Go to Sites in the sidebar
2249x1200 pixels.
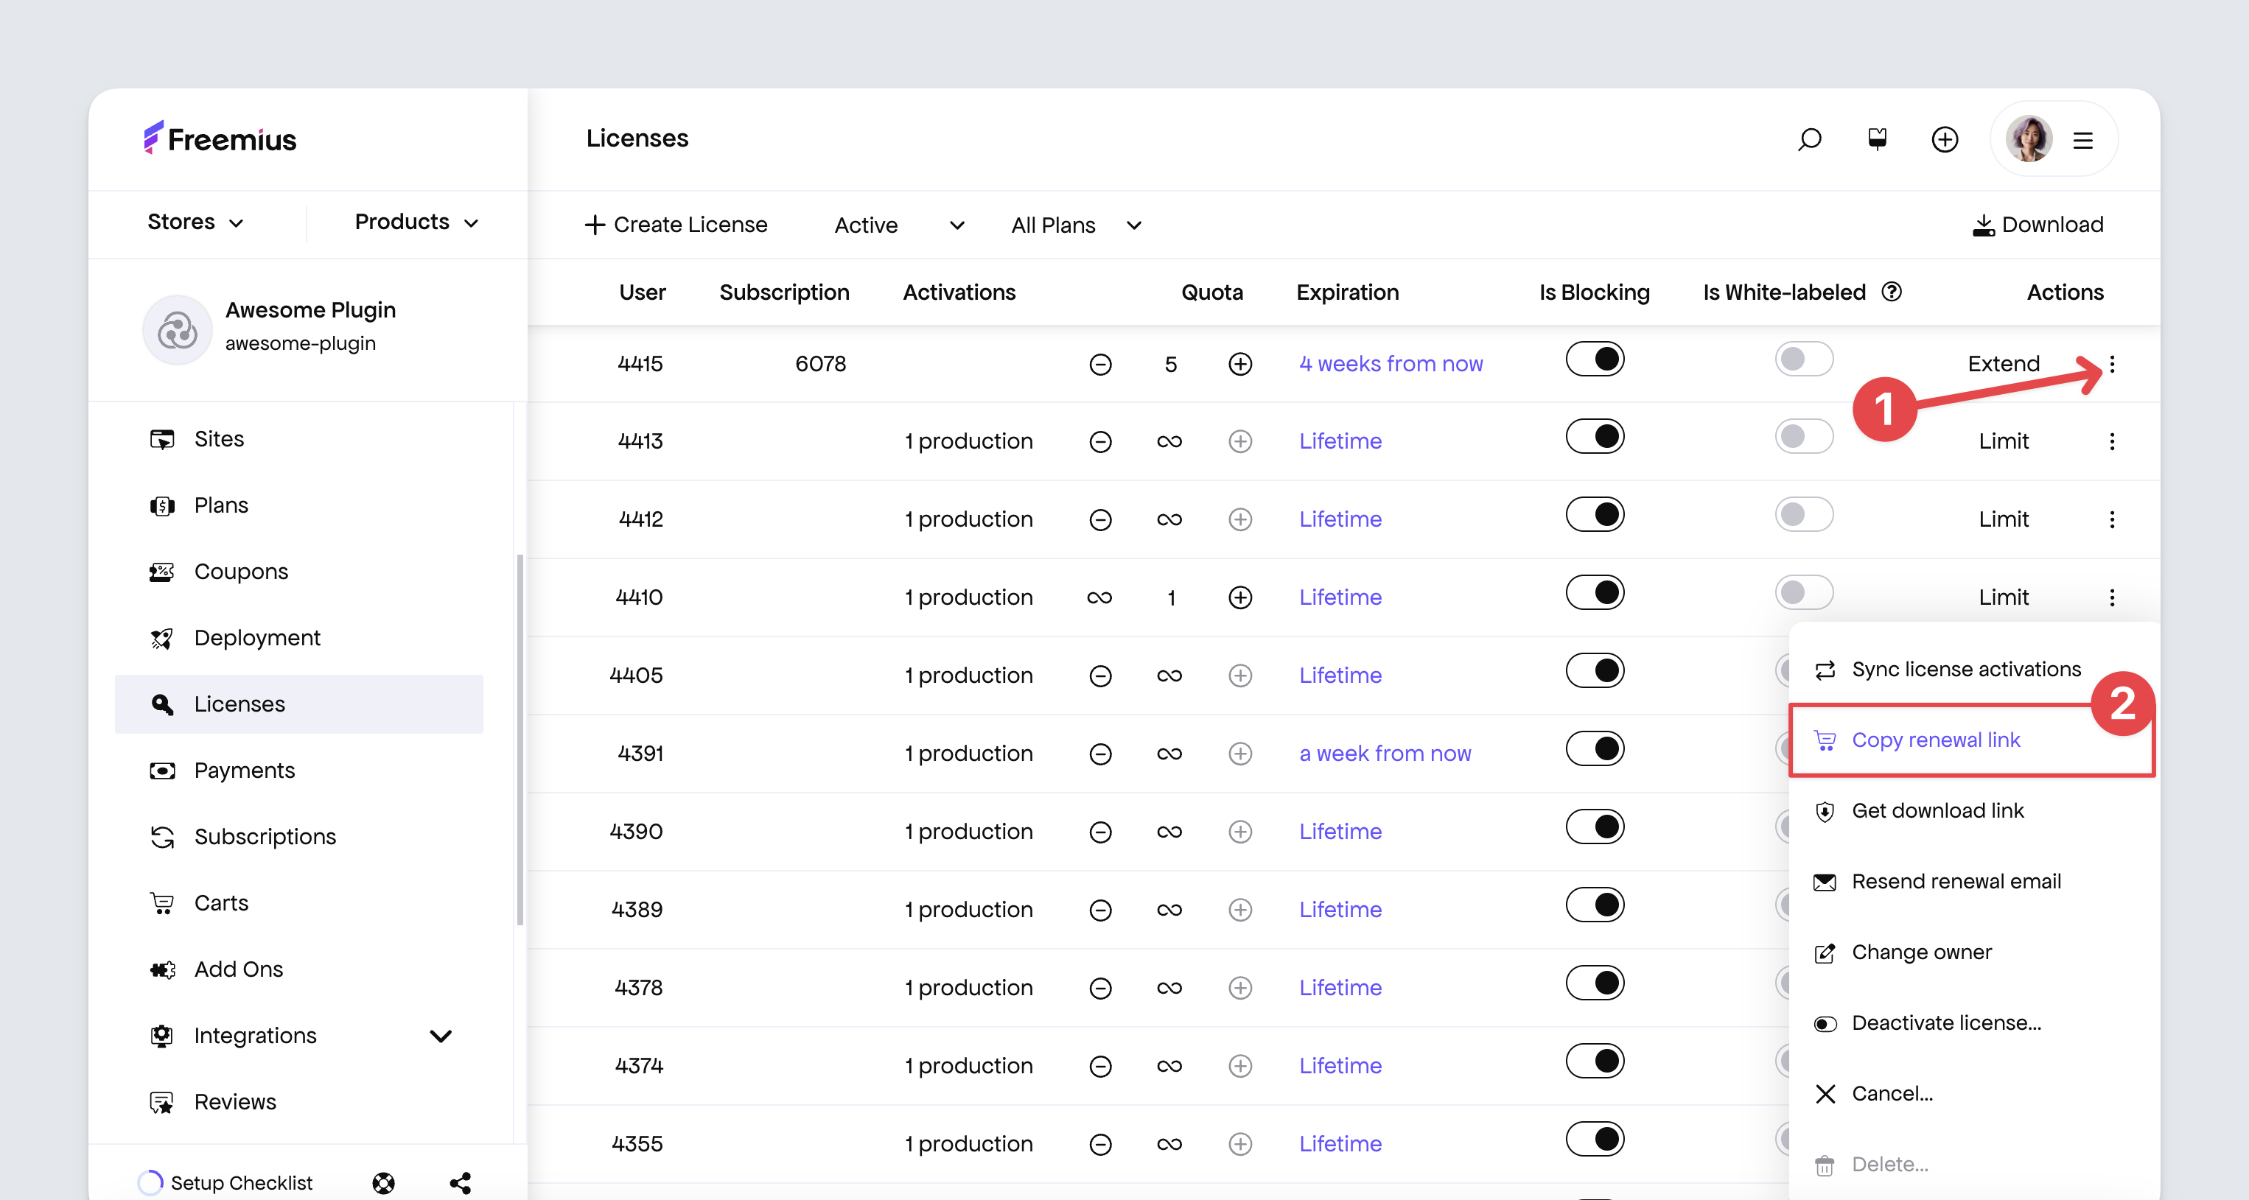tap(298, 439)
